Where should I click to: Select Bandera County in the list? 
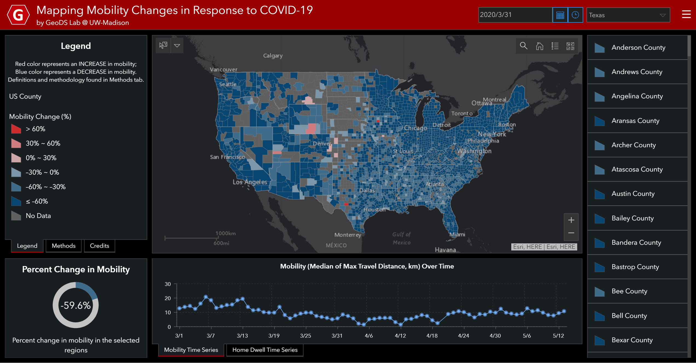coord(637,243)
